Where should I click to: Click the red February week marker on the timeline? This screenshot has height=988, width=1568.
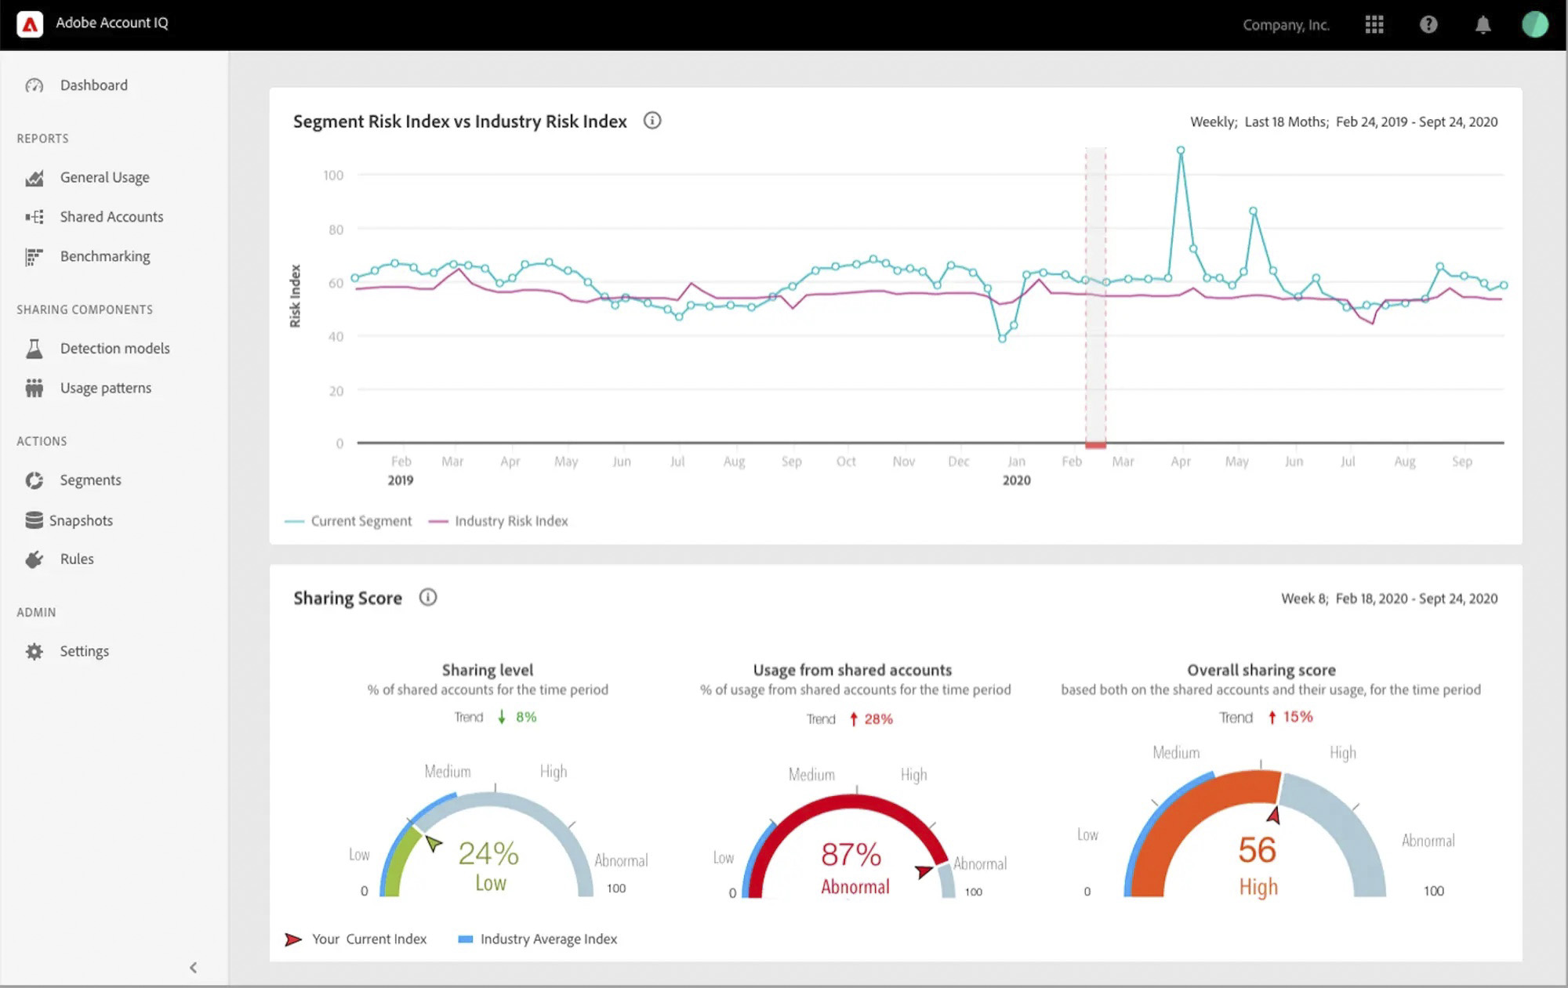click(1095, 445)
